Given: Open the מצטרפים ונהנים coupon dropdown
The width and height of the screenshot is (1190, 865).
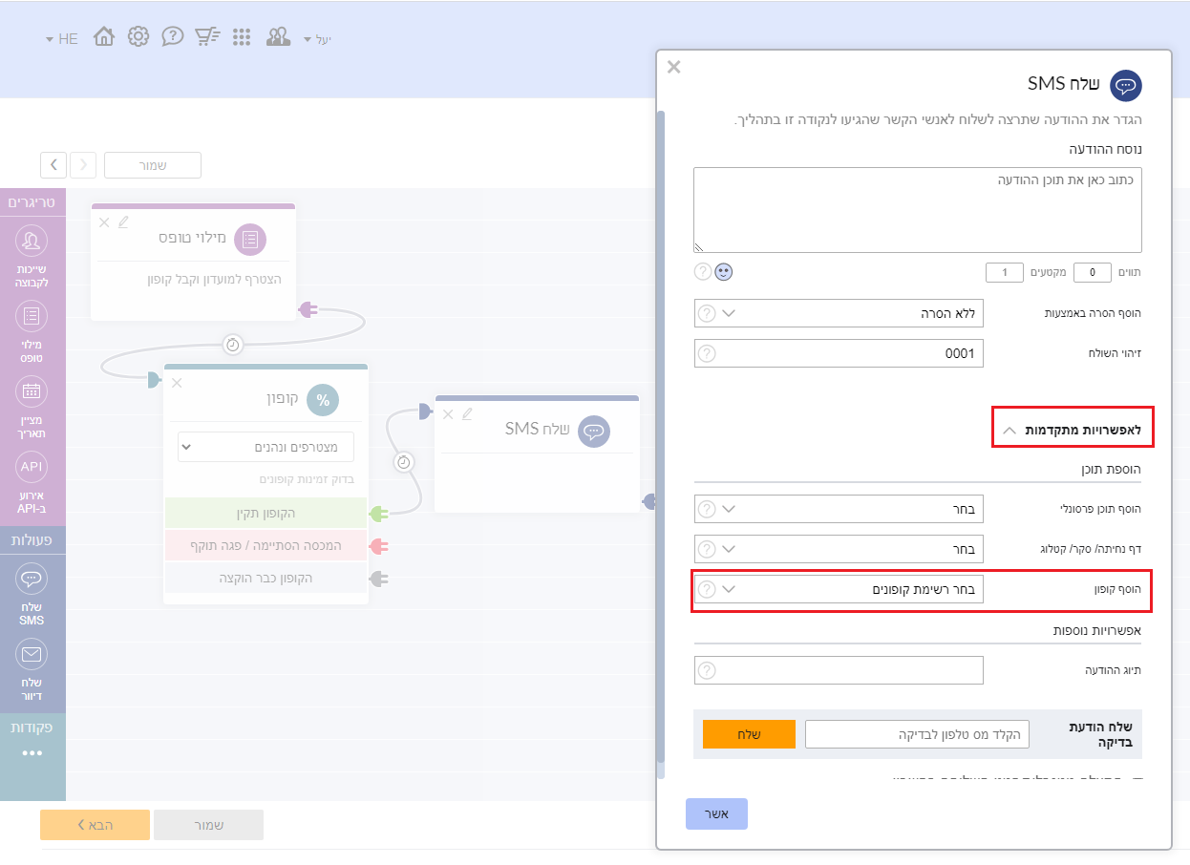Looking at the screenshot, I should [x=266, y=447].
